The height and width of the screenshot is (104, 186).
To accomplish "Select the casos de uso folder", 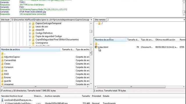I will [x=42, y=27].
